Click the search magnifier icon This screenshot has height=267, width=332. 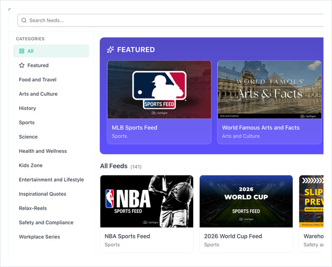click(x=24, y=20)
